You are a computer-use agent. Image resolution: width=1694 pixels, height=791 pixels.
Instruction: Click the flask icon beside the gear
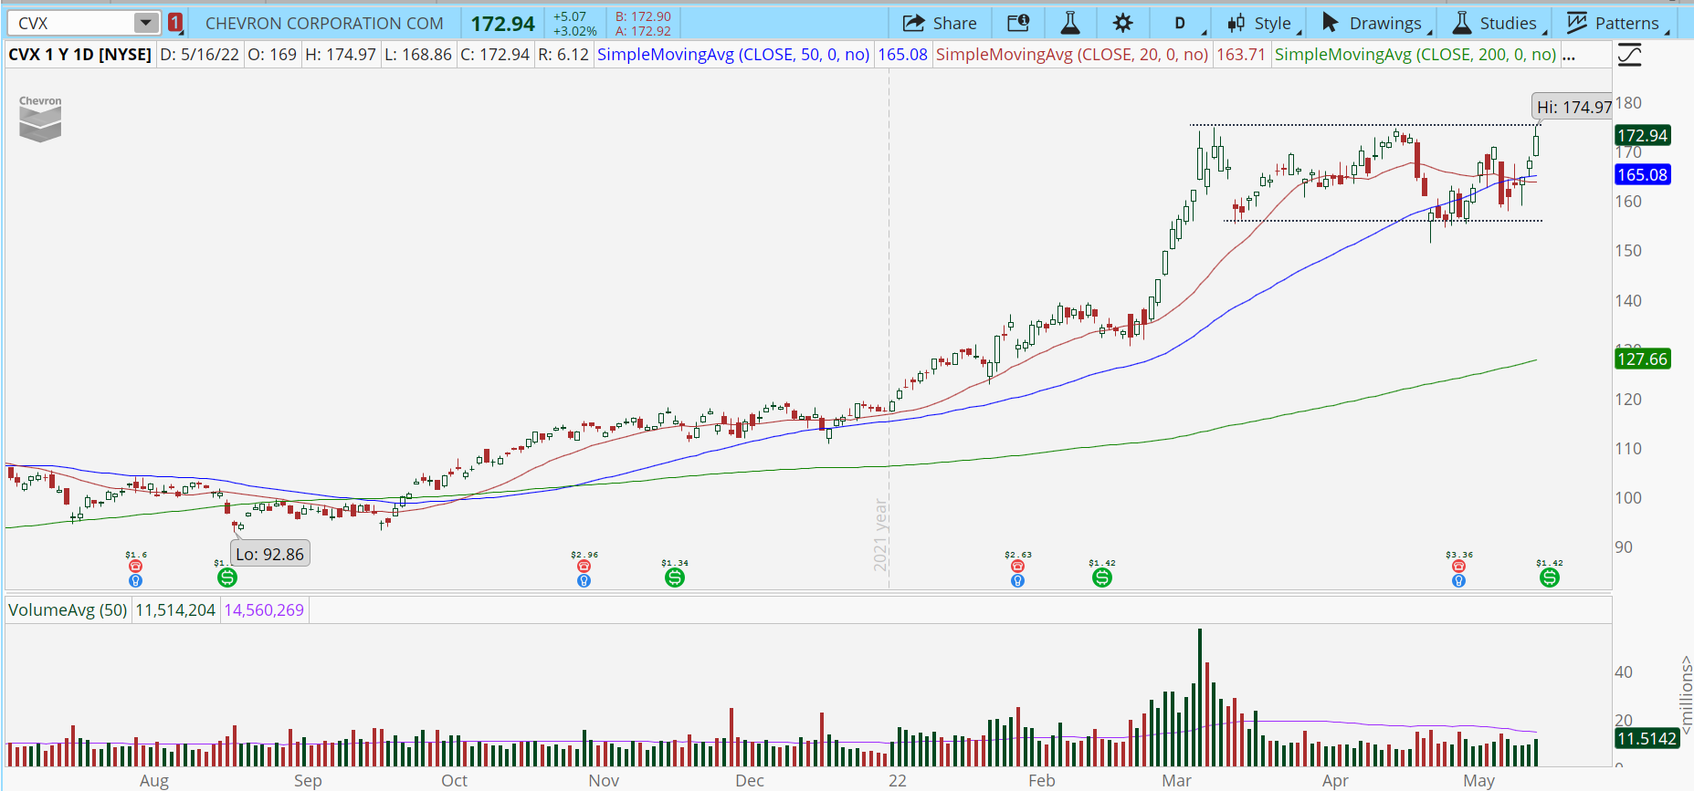tap(1070, 23)
